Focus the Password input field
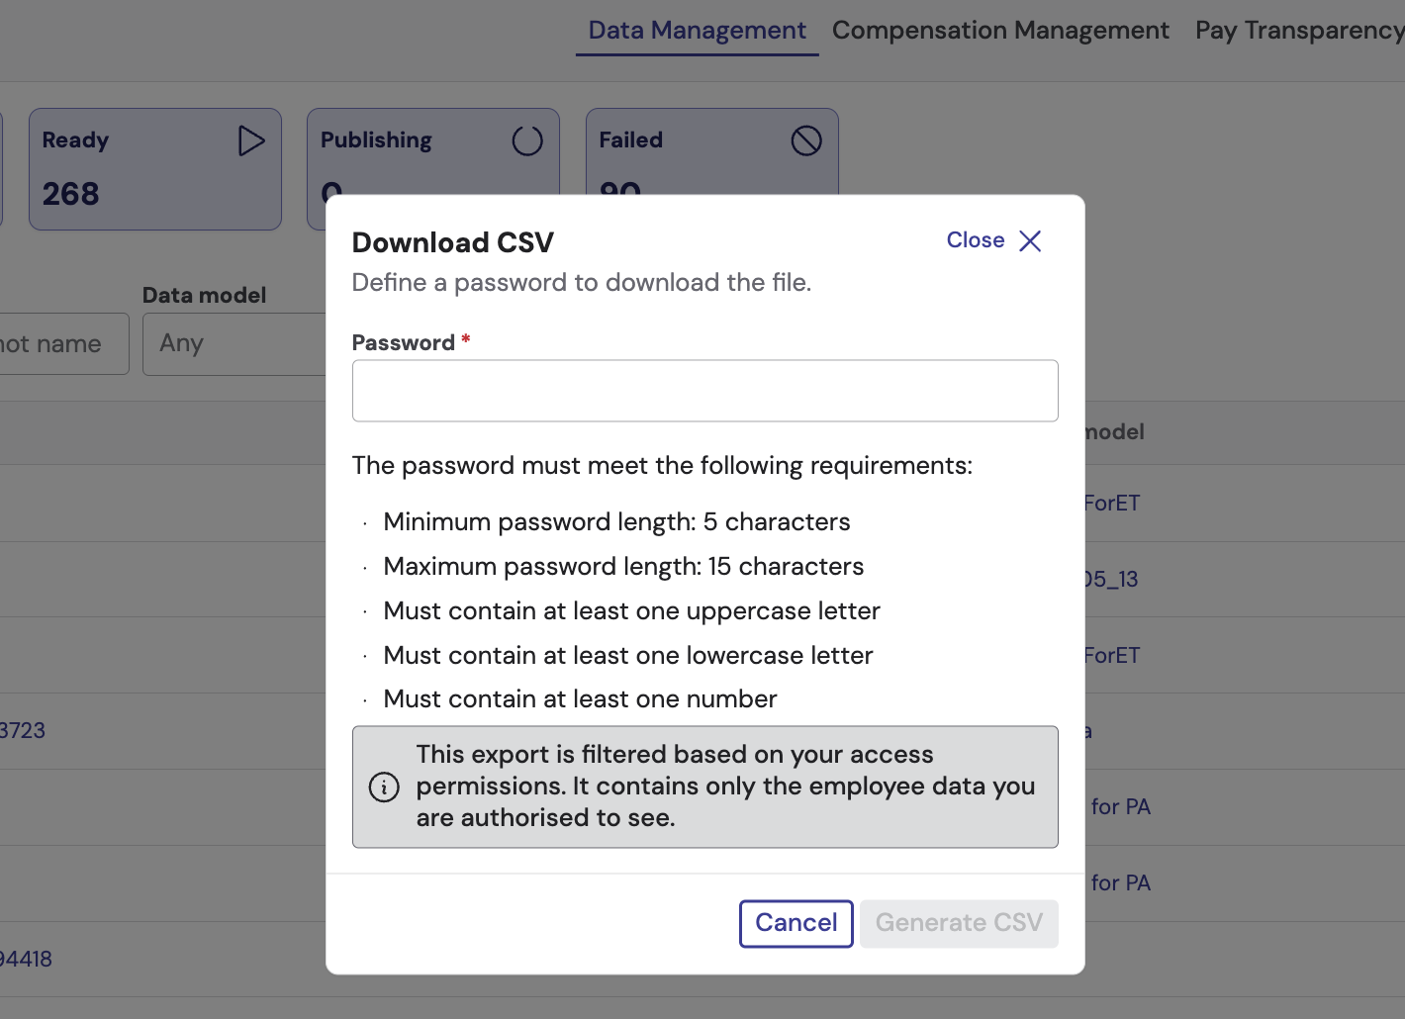 pos(704,391)
